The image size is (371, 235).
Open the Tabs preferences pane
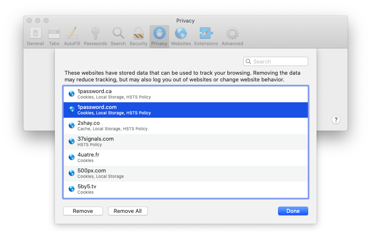(54, 37)
